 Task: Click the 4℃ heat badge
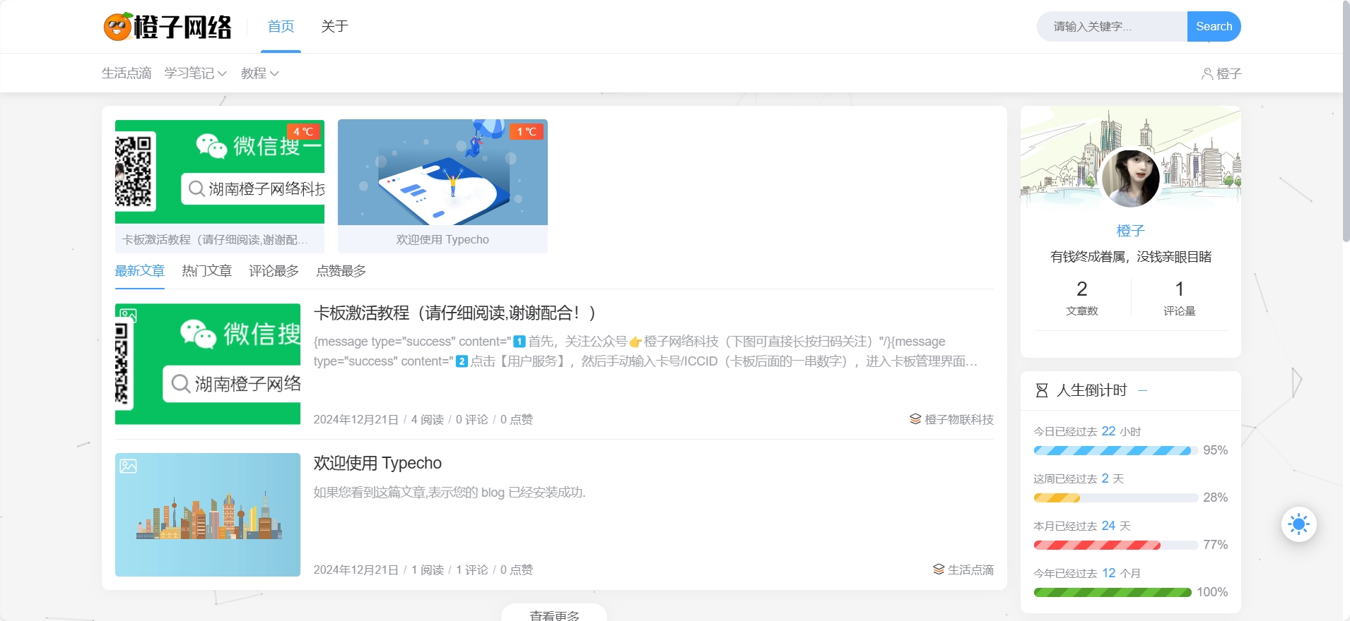pos(303,131)
